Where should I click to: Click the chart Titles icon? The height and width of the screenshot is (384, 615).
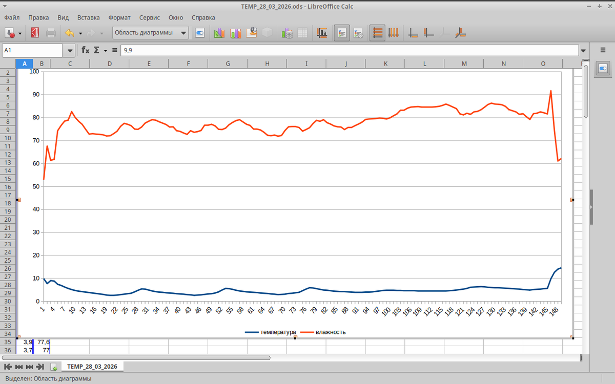pos(322,33)
